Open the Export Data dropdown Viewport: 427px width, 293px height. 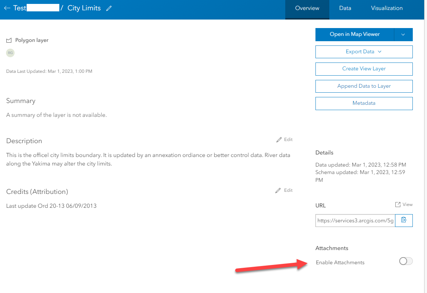click(364, 51)
